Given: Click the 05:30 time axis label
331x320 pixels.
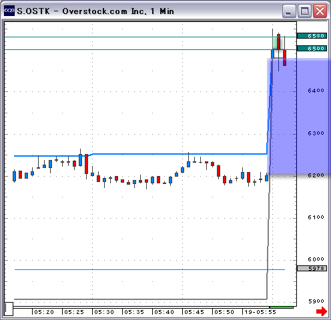Looking at the screenshot, I should (x=104, y=312).
